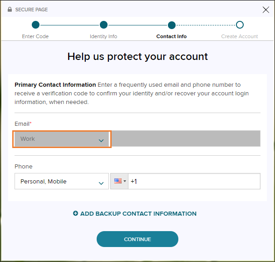The height and width of the screenshot is (262, 275).
Task: Select the Enter Code step label
Action: pos(35,36)
